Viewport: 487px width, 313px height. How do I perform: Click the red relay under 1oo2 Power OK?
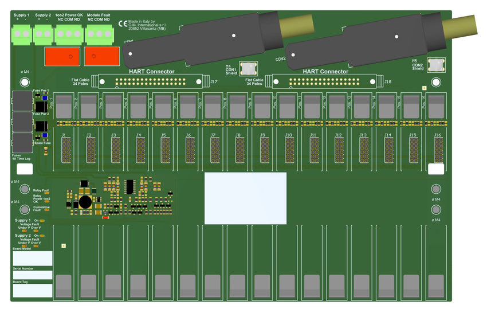point(62,56)
